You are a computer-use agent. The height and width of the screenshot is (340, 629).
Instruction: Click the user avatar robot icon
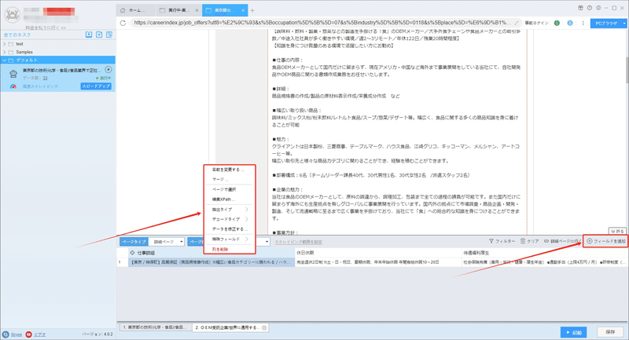click(x=12, y=15)
